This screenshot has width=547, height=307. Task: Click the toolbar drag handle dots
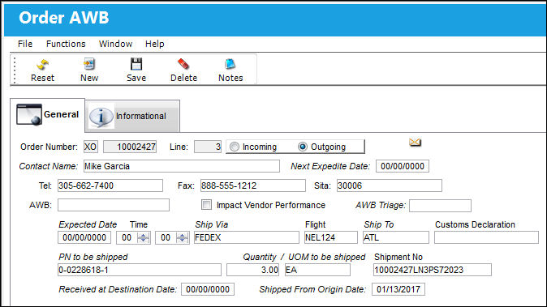[x=15, y=70]
